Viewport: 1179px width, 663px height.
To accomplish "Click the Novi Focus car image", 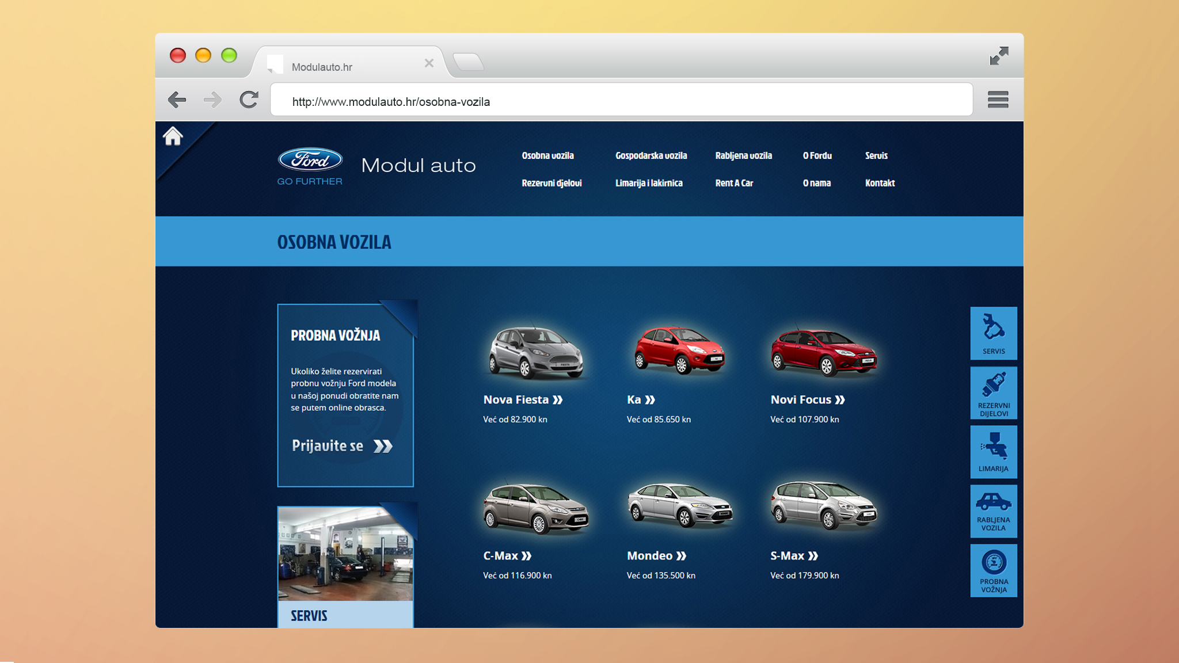I will click(x=824, y=352).
